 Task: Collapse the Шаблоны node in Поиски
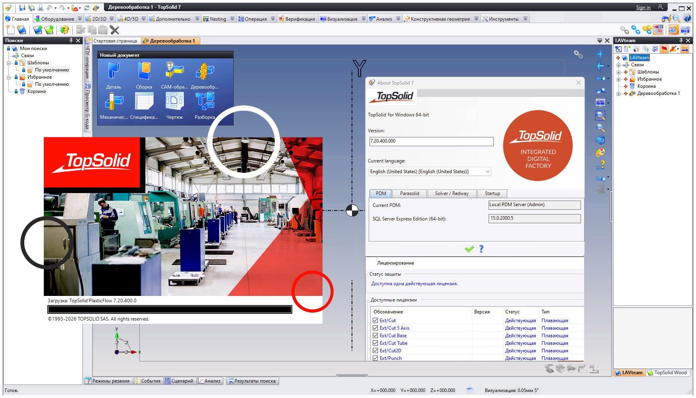[x=9, y=63]
